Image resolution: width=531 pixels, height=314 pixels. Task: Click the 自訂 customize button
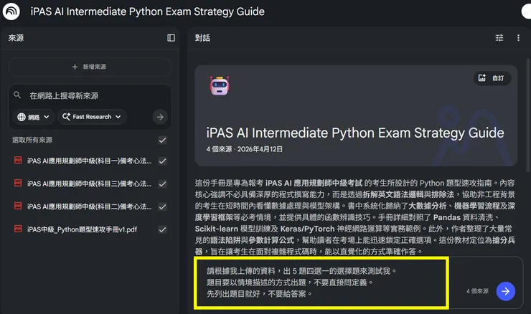tap(492, 78)
